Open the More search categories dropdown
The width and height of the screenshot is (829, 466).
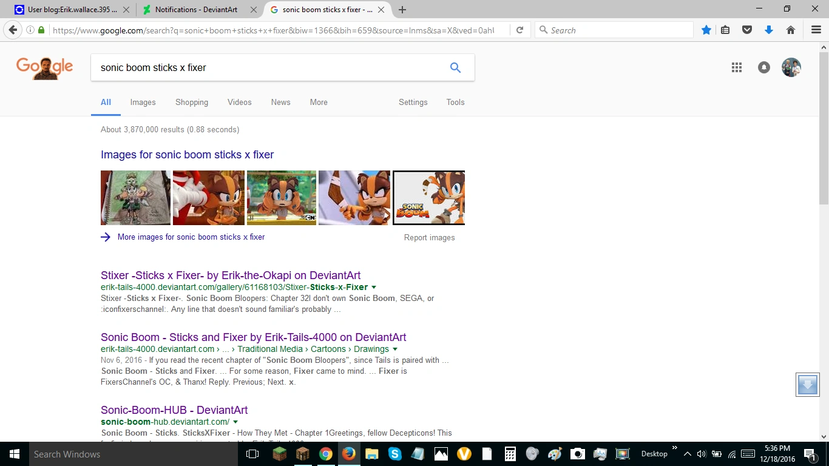pyautogui.click(x=319, y=103)
